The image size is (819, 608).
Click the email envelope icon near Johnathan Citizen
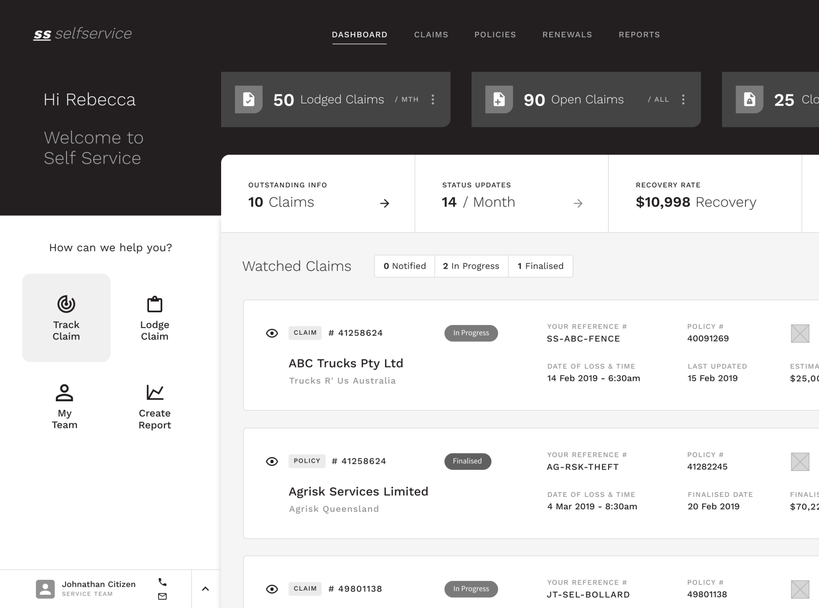163,596
